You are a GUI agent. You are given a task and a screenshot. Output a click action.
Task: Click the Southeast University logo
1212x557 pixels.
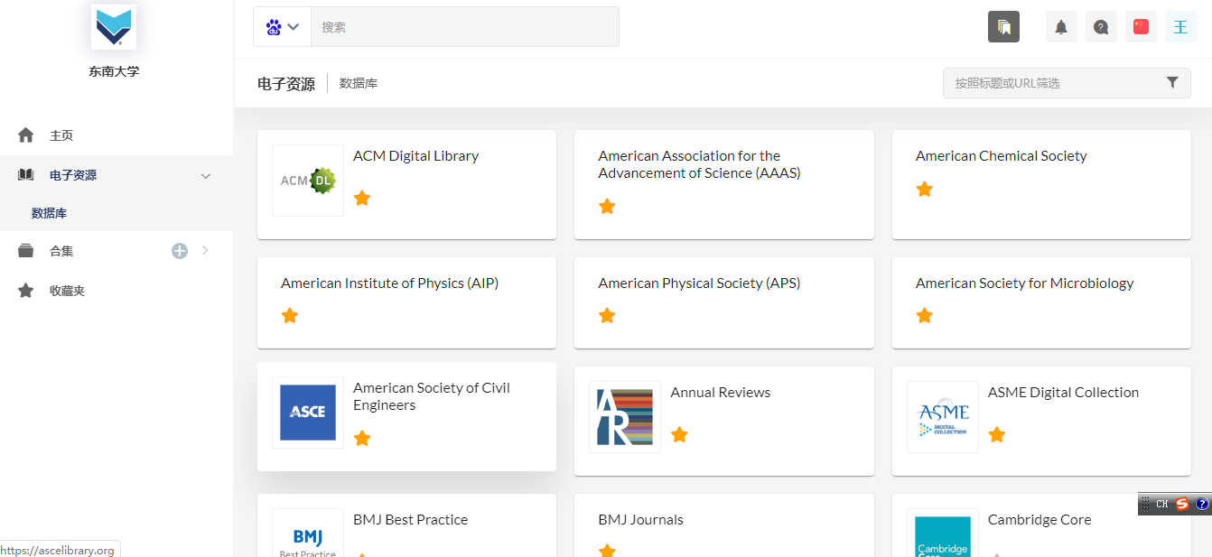(114, 25)
